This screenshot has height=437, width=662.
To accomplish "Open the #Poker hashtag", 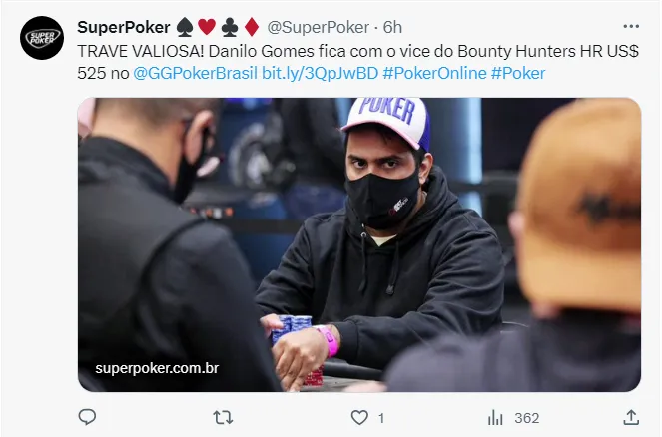I will (x=518, y=74).
